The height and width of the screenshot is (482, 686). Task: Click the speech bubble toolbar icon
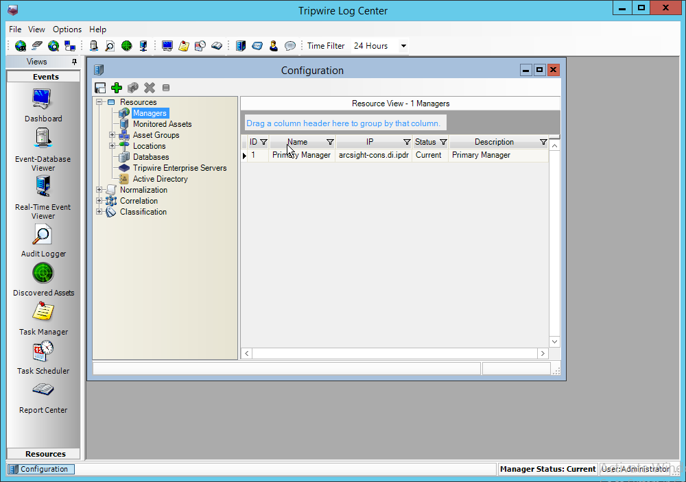[290, 45]
